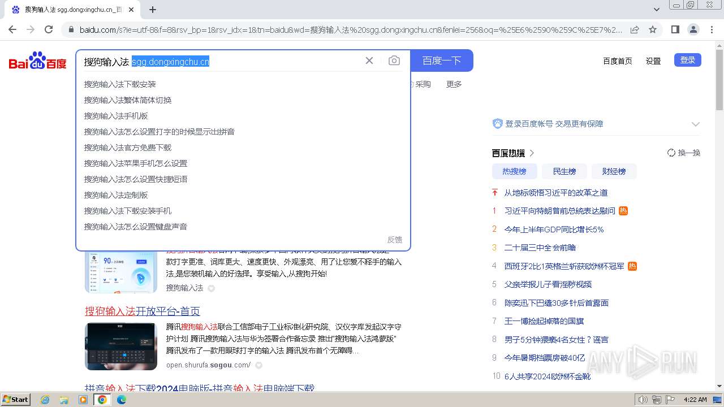Click the shield icon beside 登录百度帐号
Screen dimensions: 724x407
coord(498,123)
